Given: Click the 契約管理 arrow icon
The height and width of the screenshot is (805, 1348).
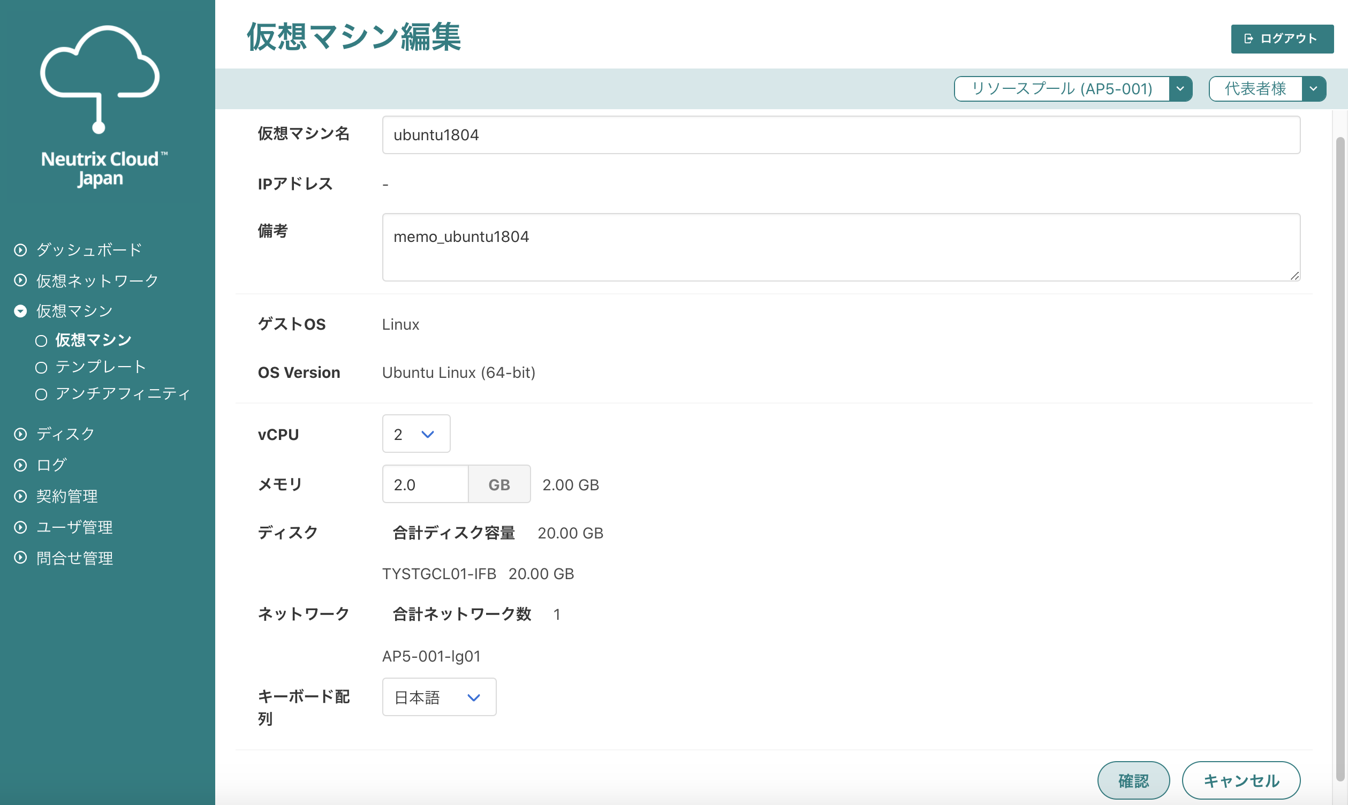Looking at the screenshot, I should (21, 496).
